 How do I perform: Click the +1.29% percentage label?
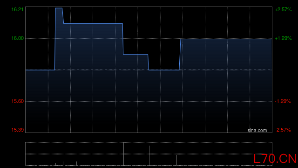click(x=283, y=38)
